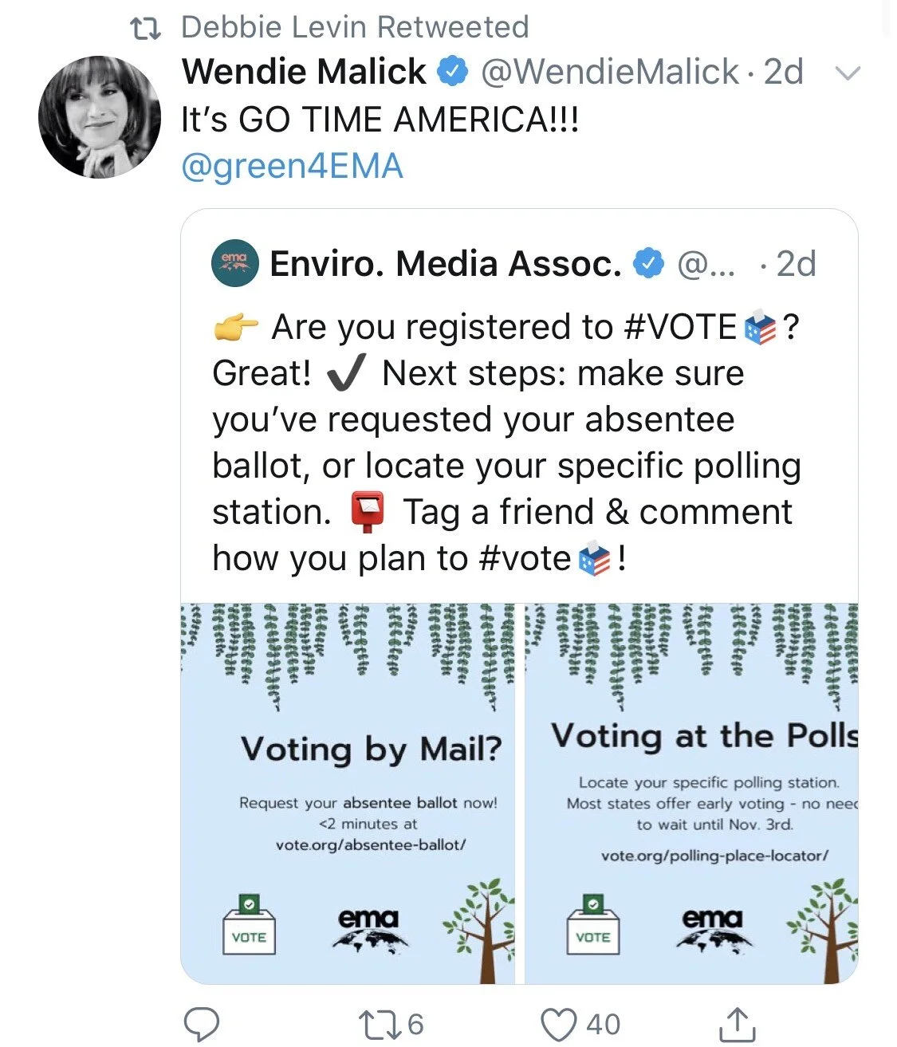897x1047 pixels.
Task: Click the reply speech bubble icon
Action: click(202, 1024)
